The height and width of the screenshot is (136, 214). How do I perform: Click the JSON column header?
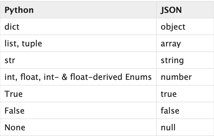coord(185,10)
